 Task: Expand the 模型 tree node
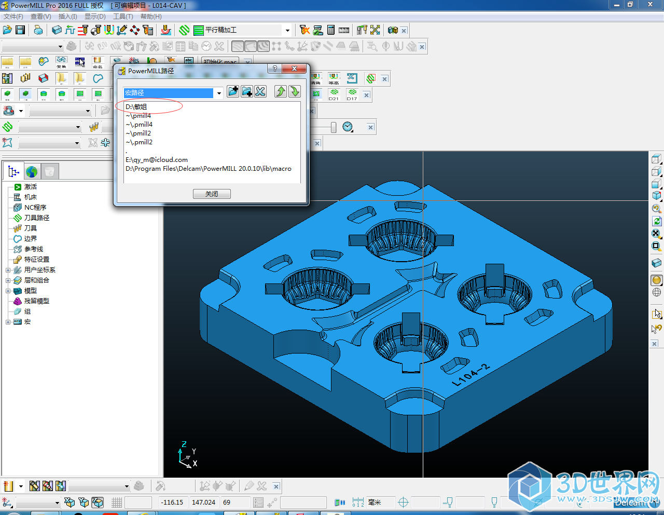pos(8,291)
